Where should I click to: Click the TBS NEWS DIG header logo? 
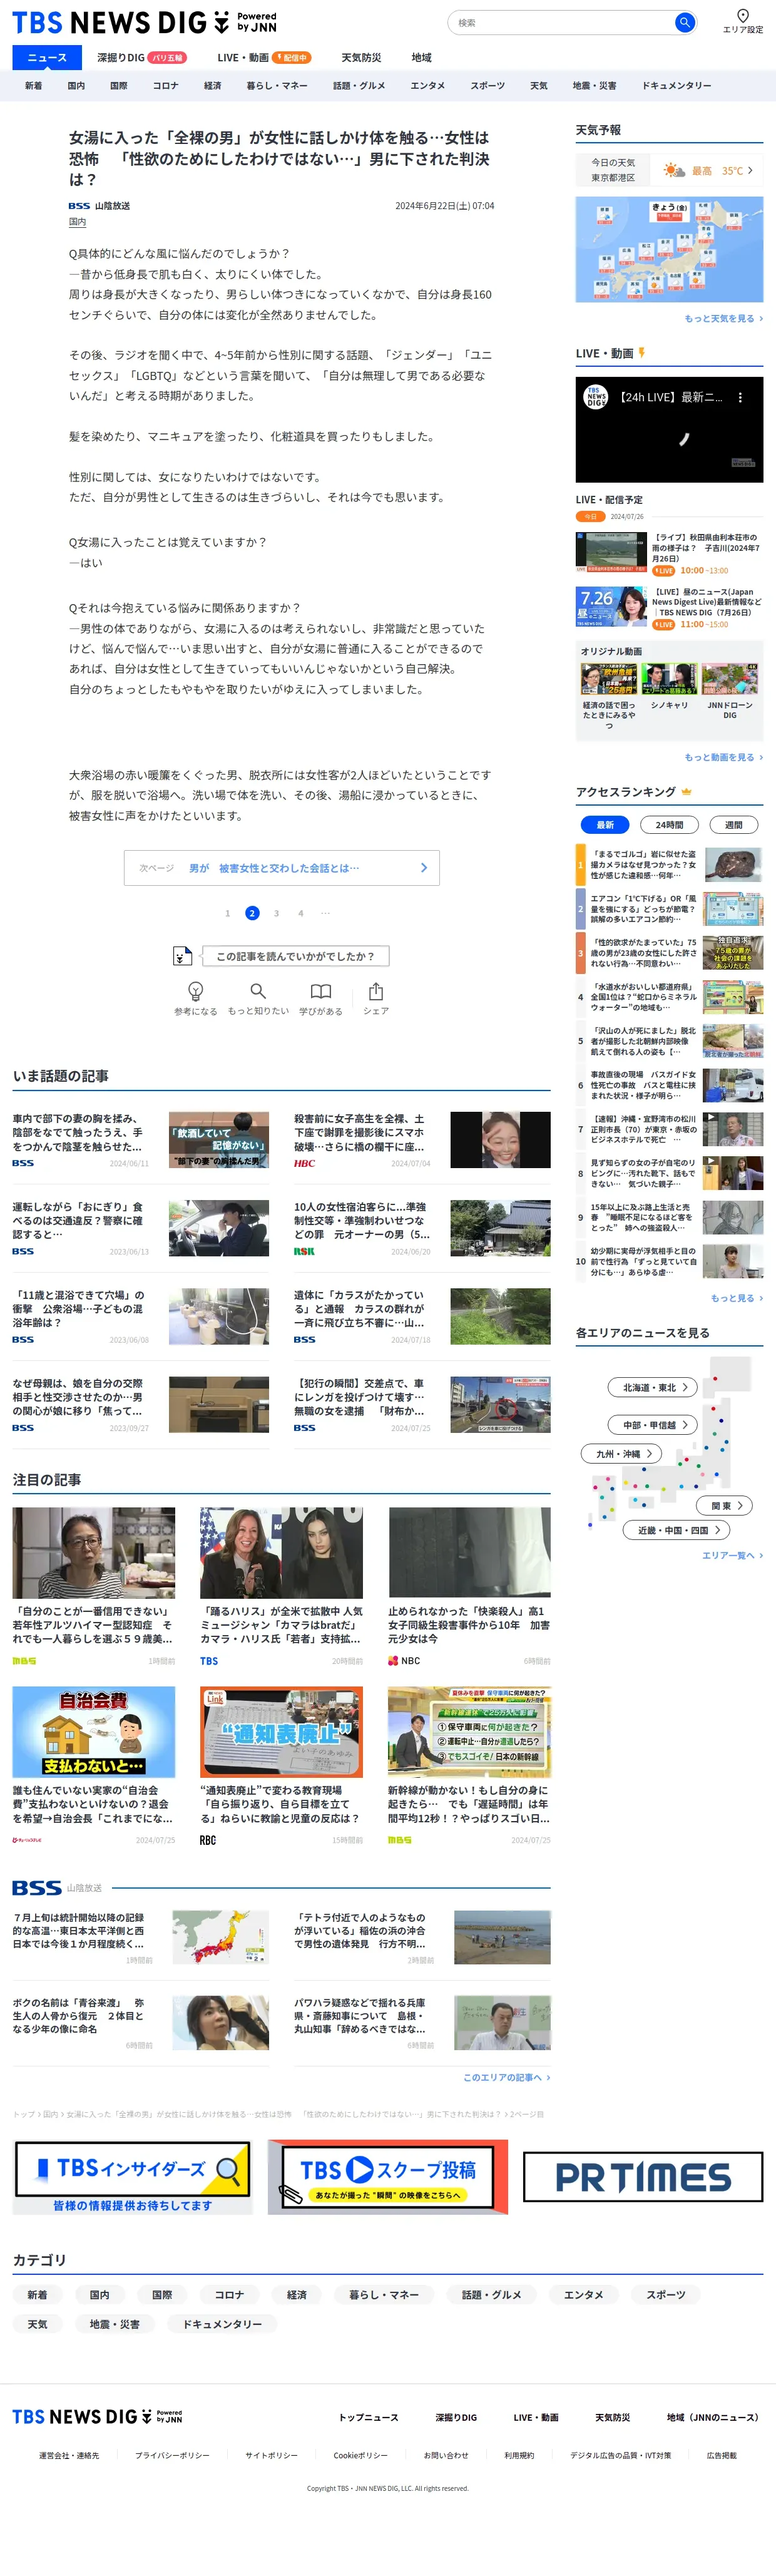click(x=144, y=22)
